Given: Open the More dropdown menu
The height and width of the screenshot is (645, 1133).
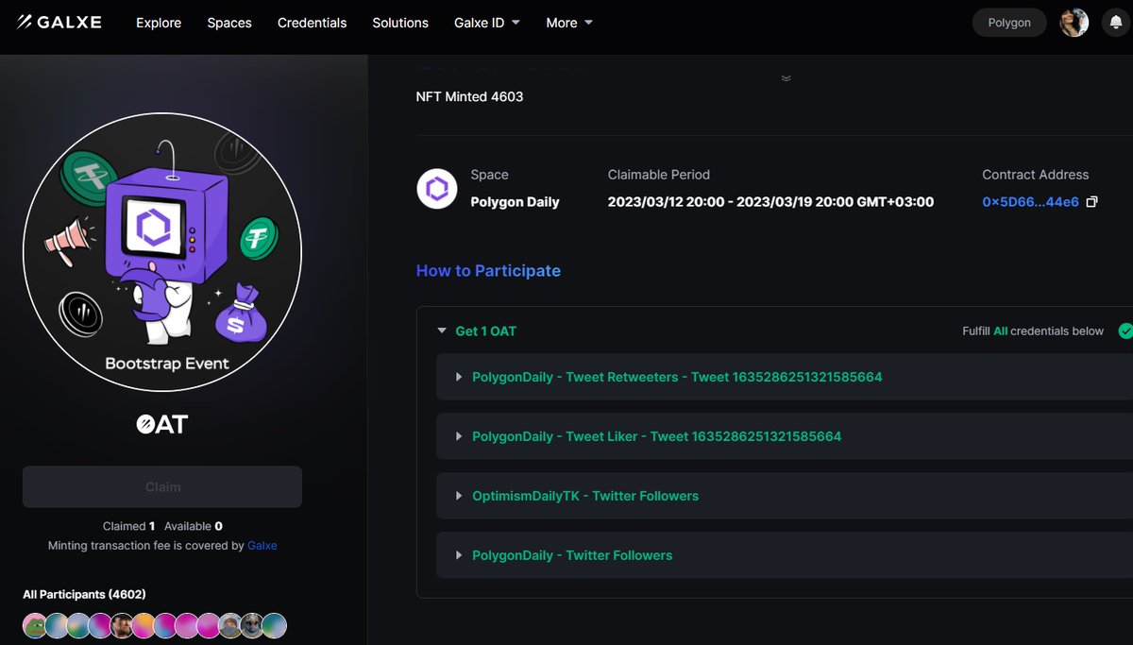Looking at the screenshot, I should pos(569,23).
